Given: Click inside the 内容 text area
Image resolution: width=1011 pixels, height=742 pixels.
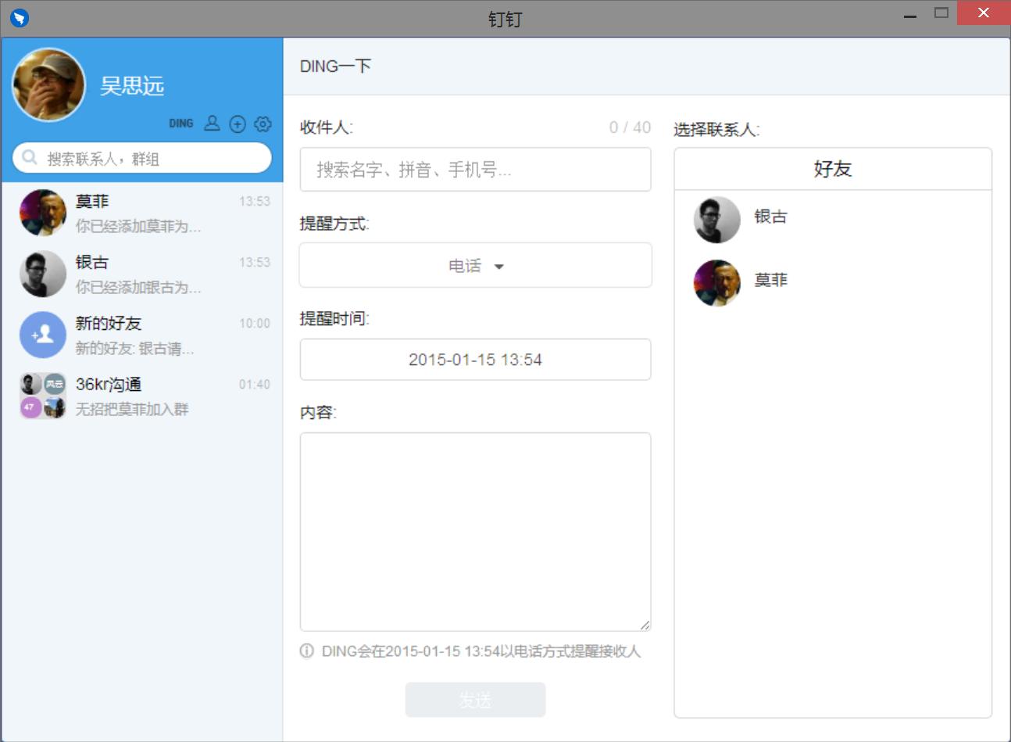Looking at the screenshot, I should (475, 532).
